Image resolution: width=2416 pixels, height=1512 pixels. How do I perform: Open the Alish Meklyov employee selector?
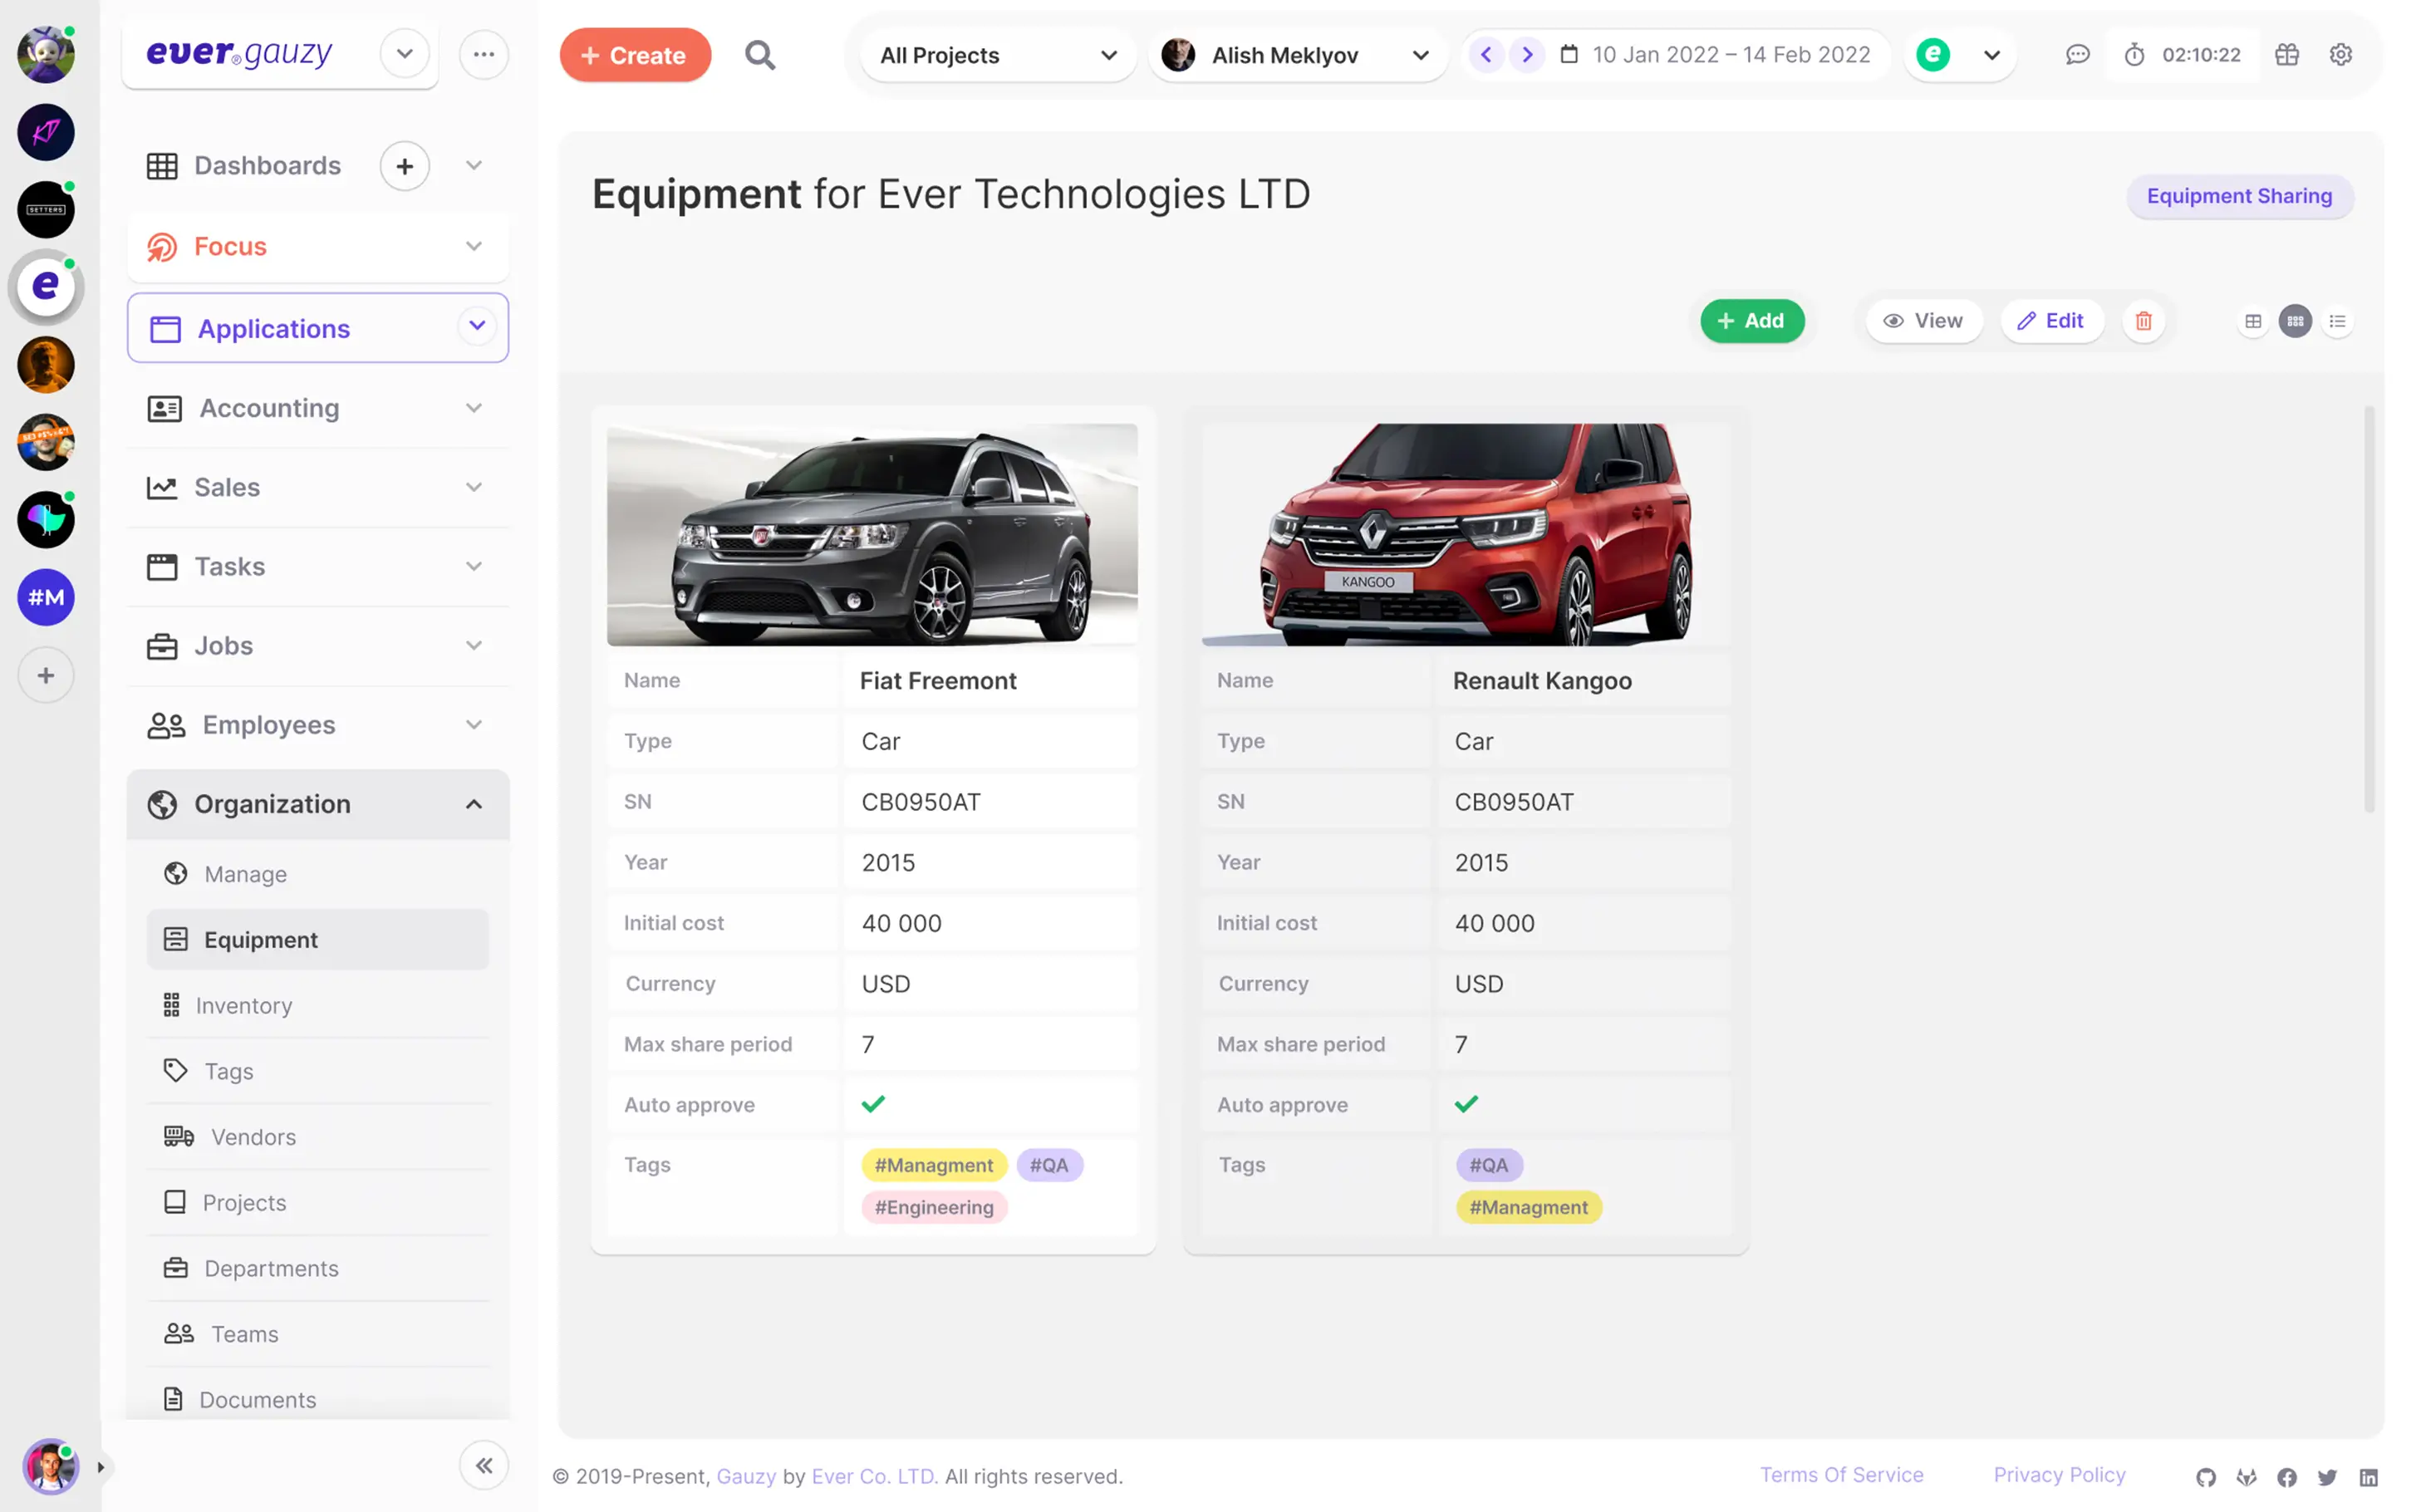[1297, 55]
